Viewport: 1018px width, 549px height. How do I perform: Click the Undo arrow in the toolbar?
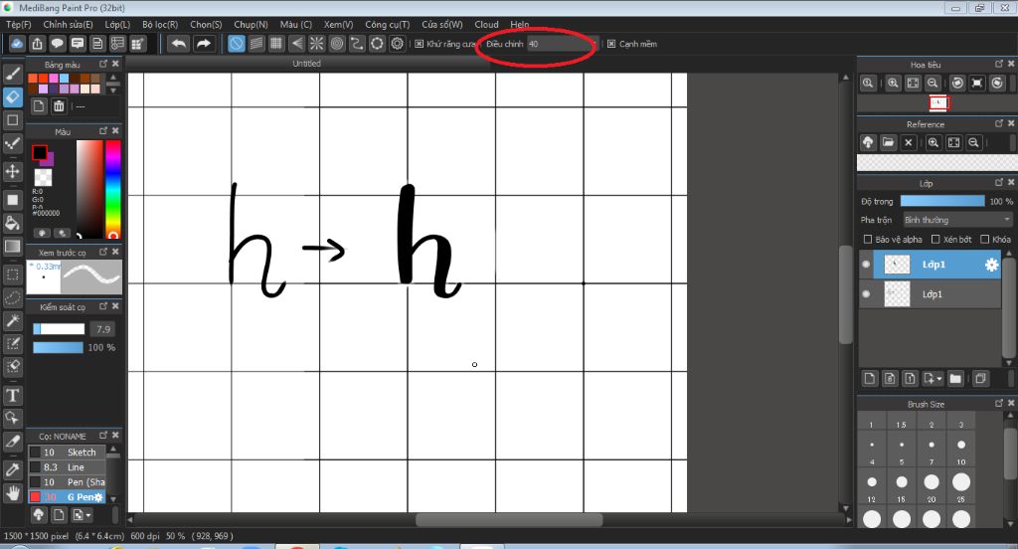pos(179,44)
